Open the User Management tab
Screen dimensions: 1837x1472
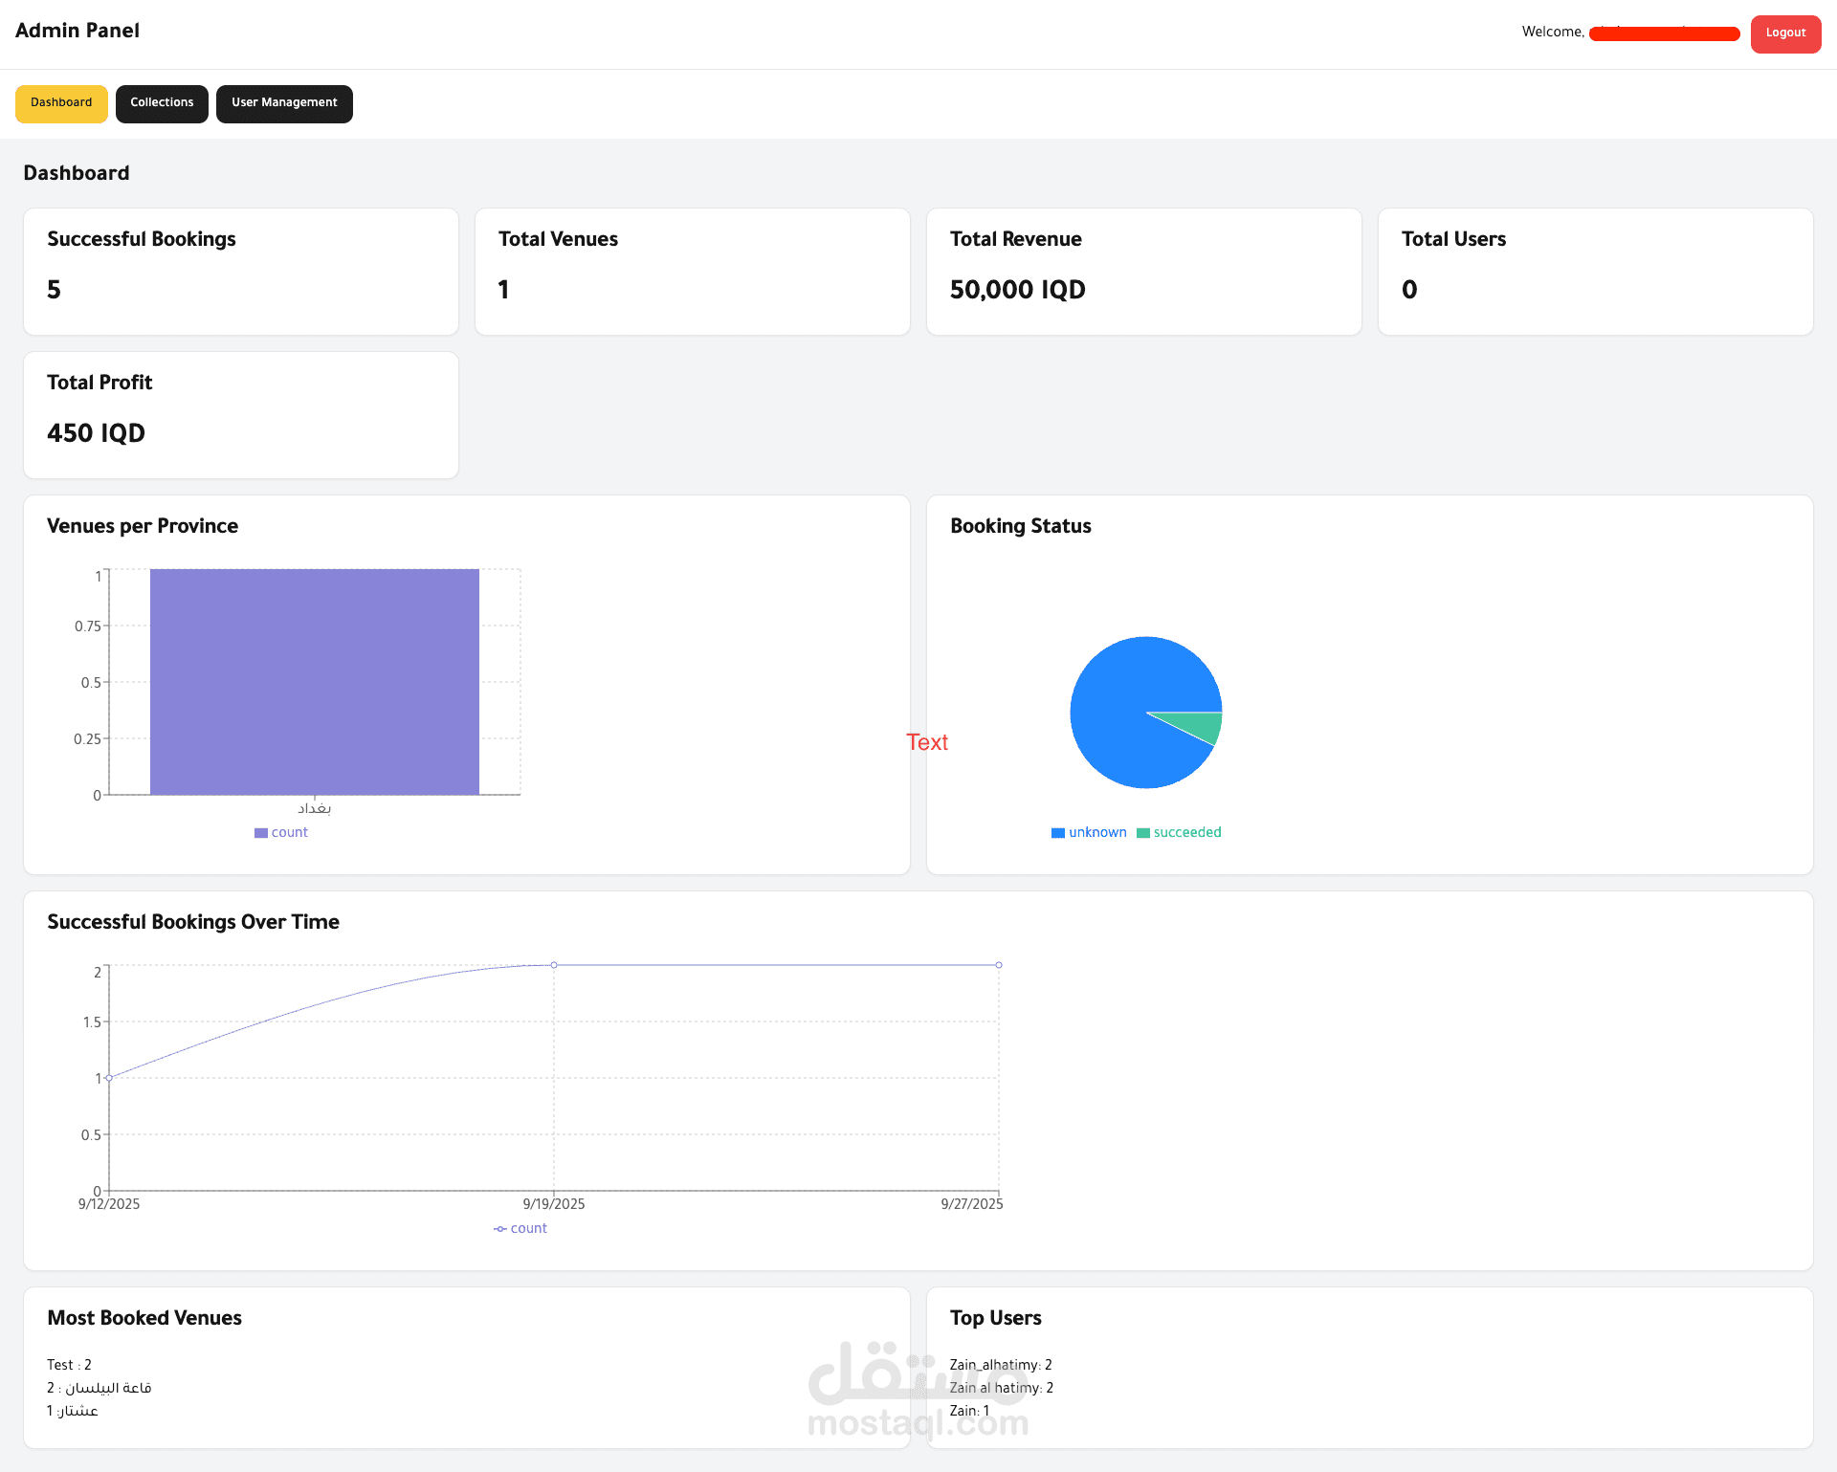[284, 103]
